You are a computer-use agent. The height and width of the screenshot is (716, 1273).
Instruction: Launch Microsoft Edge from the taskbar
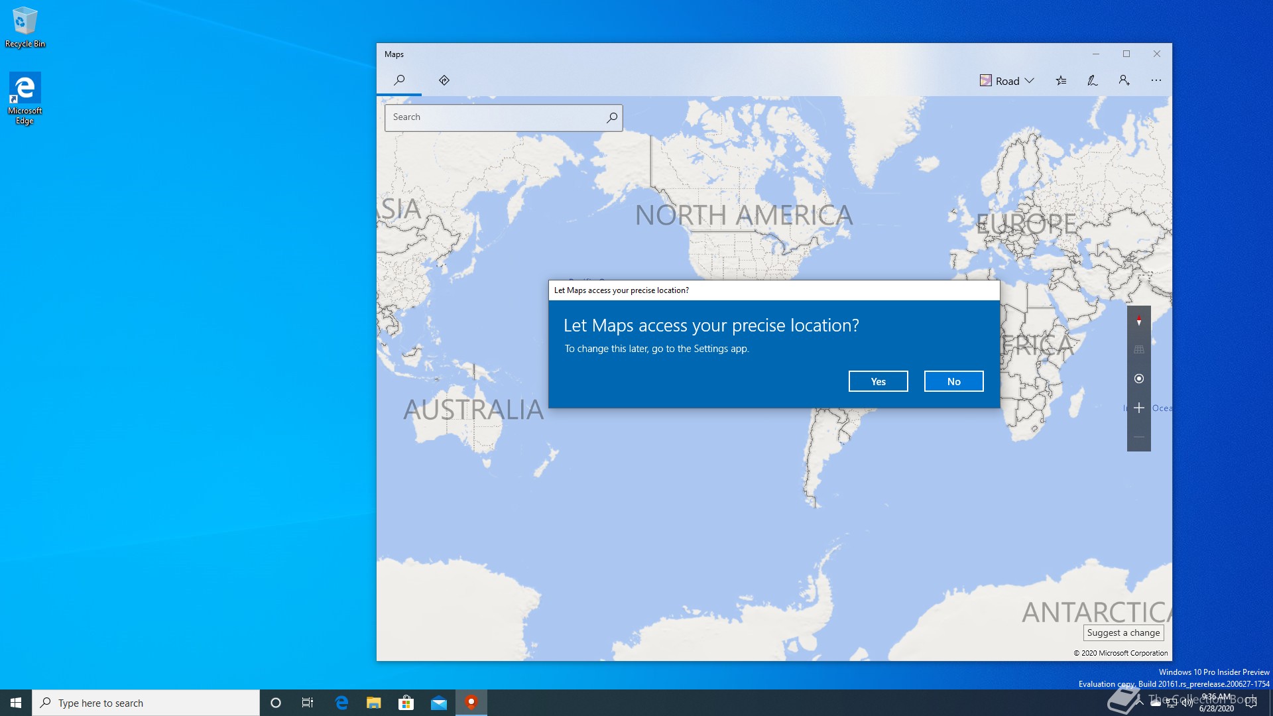click(x=341, y=703)
